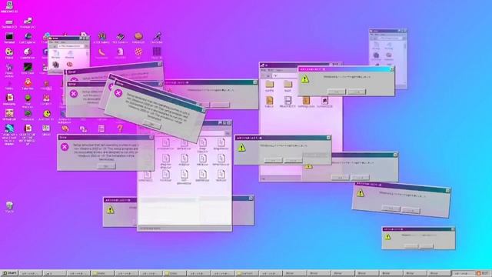Click the tilted warning dialog's yellow triangle icon
This screenshot has height=277, width=492.
(x=361, y=193)
